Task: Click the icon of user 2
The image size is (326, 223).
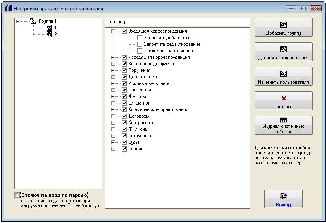Action: [x=49, y=34]
